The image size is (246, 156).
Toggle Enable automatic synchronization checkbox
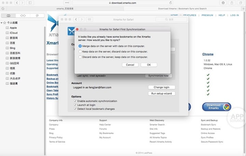pyautogui.click(x=75, y=101)
